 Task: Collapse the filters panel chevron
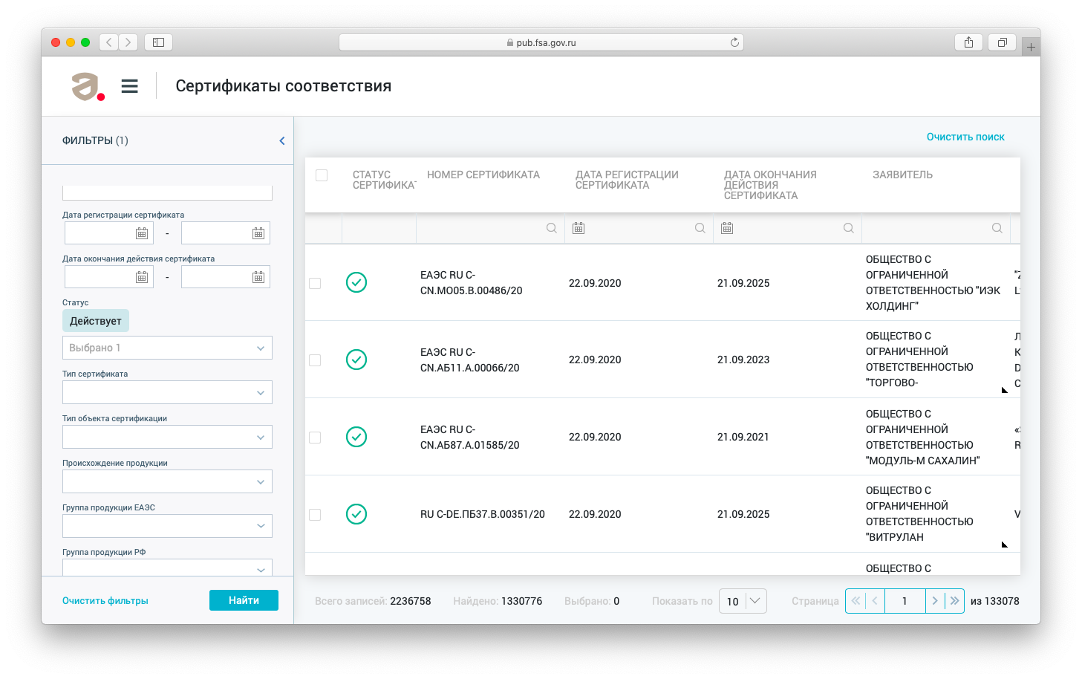pos(282,140)
